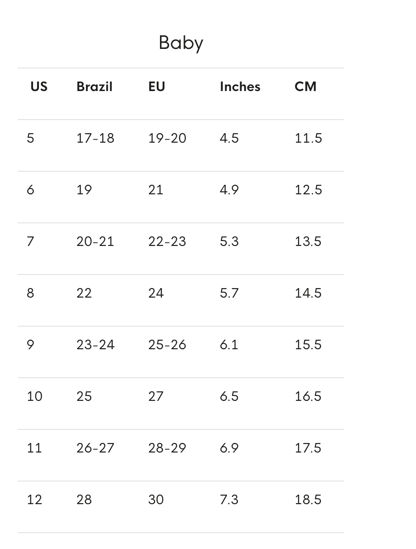The image size is (416, 549).
Task: Click the Baby table title
Action: coord(181,43)
